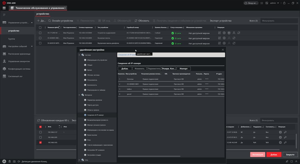Check the DS-7732NI device checkbox
The width and height of the screenshot is (300, 164).
click(x=40, y=33)
